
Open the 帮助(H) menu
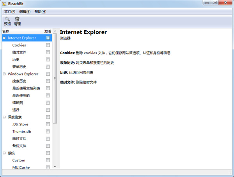pos(40,12)
